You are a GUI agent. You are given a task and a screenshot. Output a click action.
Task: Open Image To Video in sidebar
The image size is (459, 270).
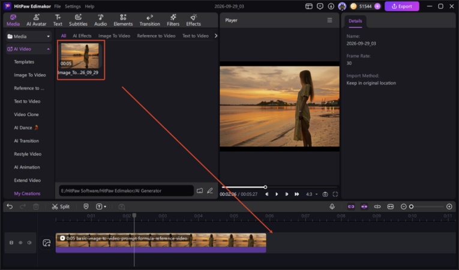(x=30, y=75)
